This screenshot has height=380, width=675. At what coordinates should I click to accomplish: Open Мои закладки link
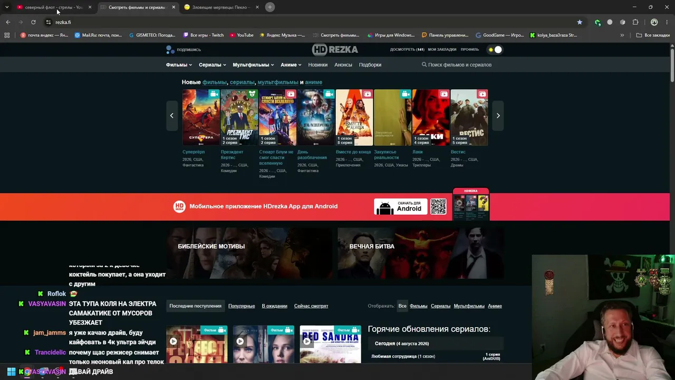(442, 50)
